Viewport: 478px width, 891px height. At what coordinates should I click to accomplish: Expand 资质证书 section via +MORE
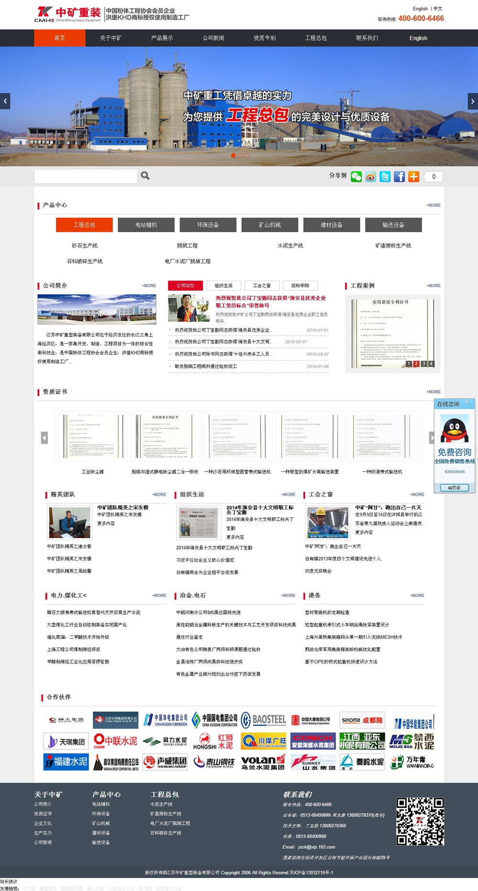coord(434,392)
